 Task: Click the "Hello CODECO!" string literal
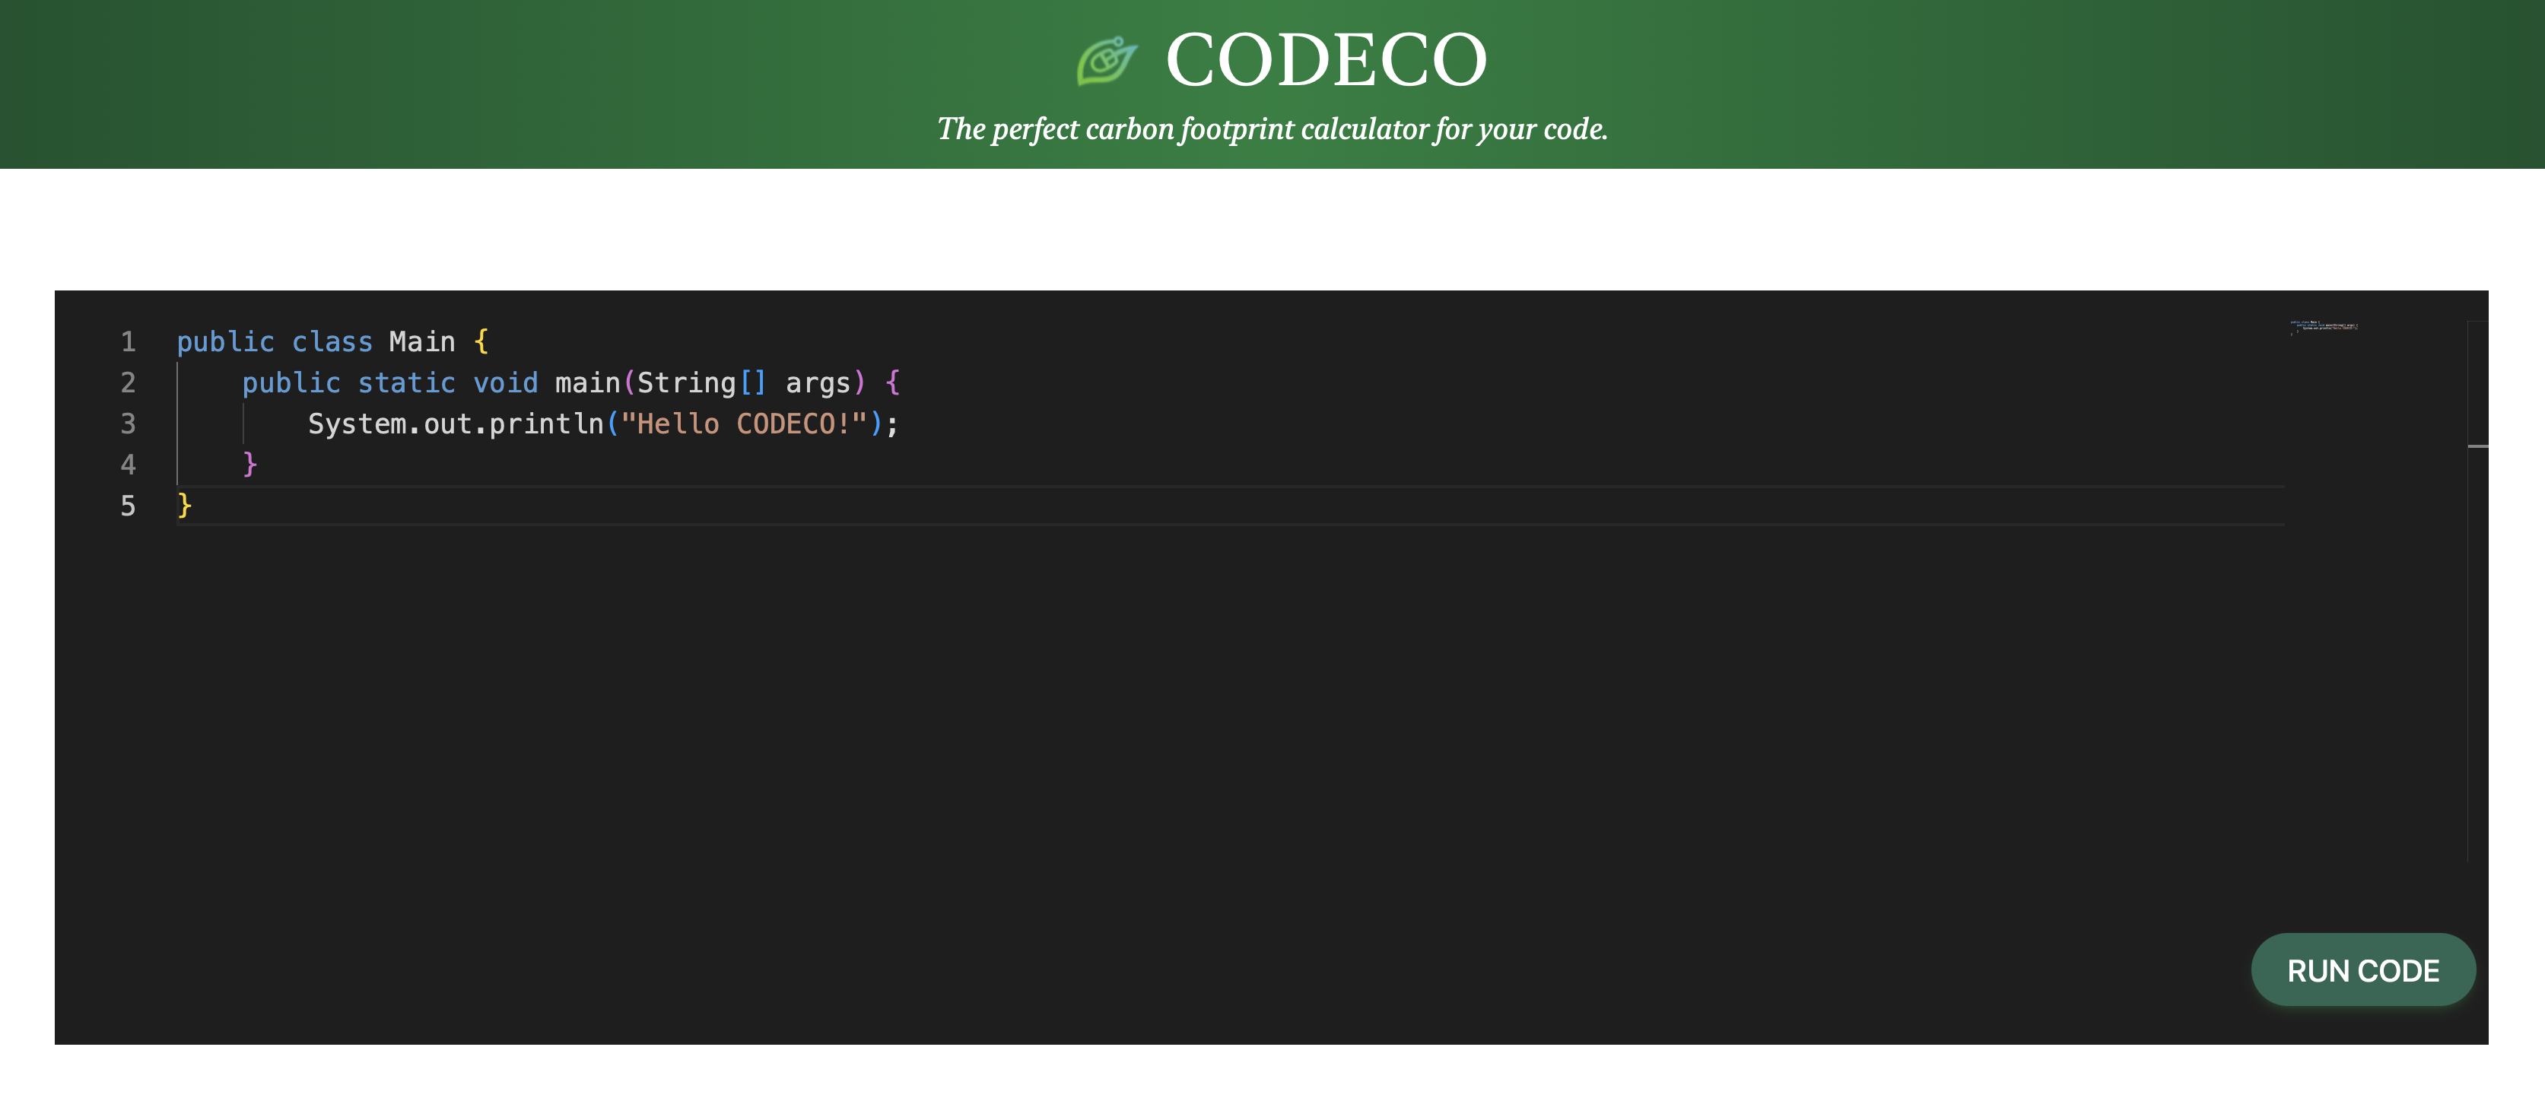pos(744,424)
